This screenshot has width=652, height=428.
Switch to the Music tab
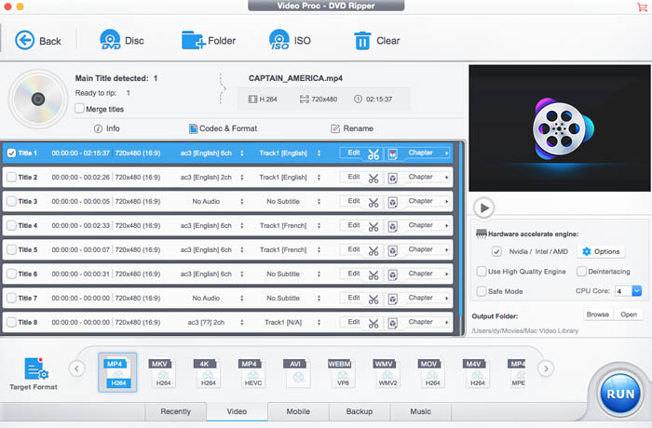(421, 411)
